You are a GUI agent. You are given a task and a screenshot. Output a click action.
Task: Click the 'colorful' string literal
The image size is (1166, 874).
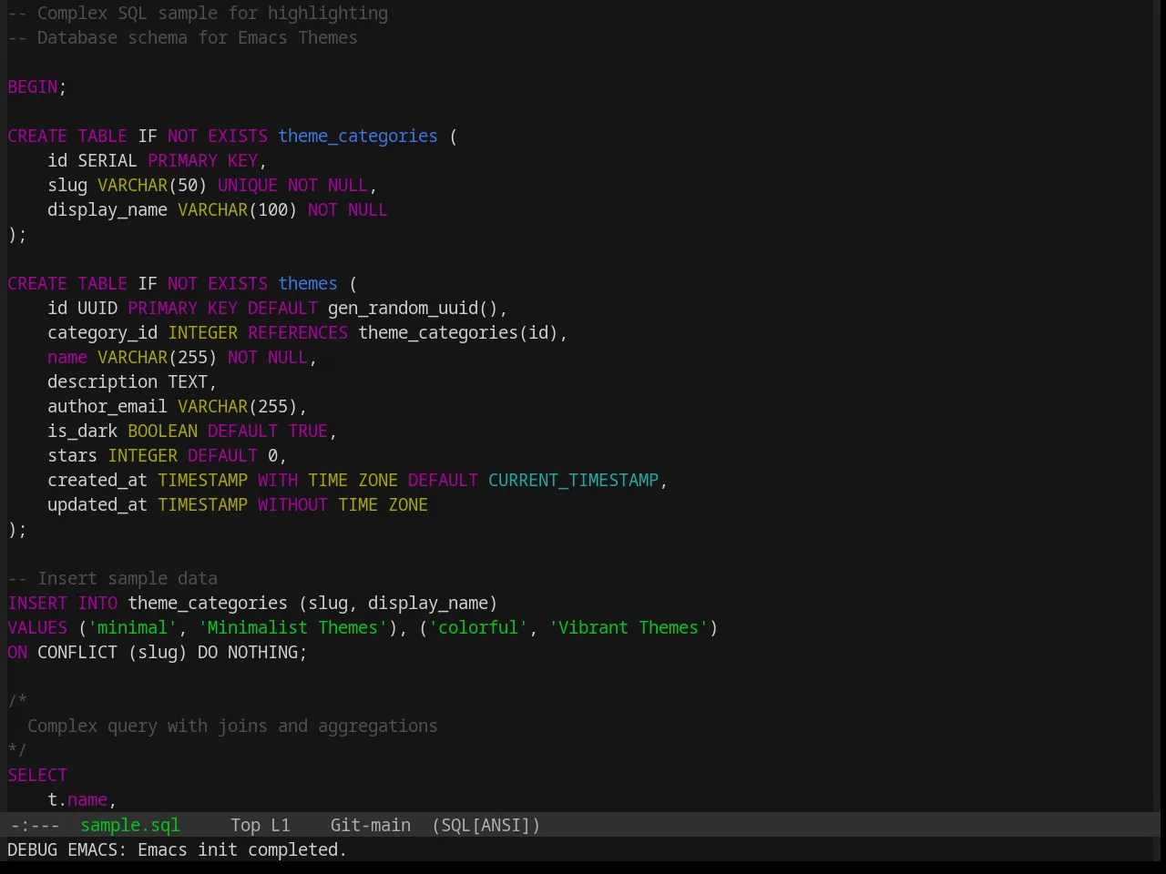point(478,627)
